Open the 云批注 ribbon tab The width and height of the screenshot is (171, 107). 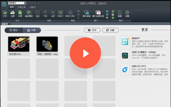(33, 7)
